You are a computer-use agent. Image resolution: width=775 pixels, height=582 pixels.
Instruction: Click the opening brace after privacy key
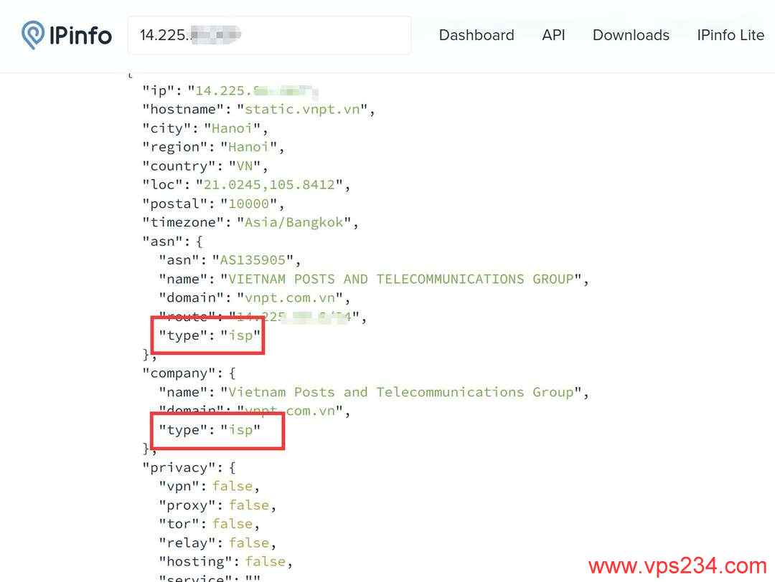(232, 467)
